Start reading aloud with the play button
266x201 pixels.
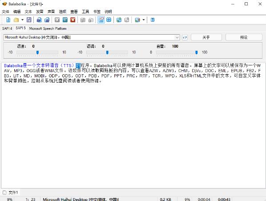57,20
